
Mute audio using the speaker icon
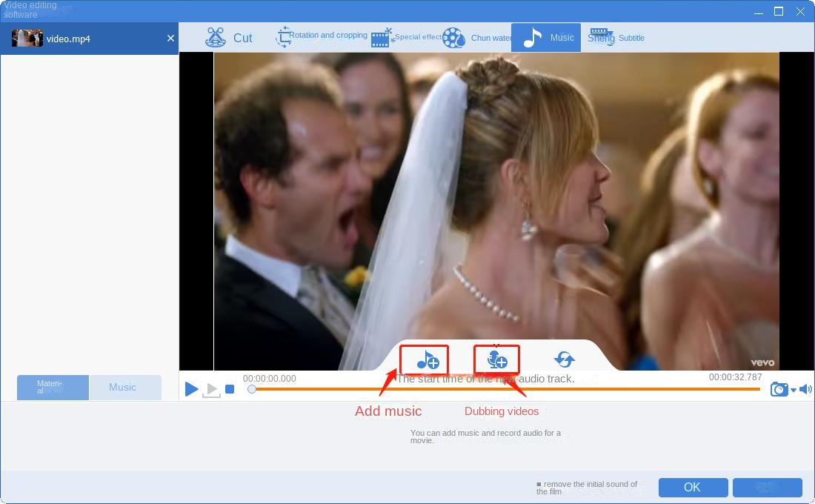point(805,389)
